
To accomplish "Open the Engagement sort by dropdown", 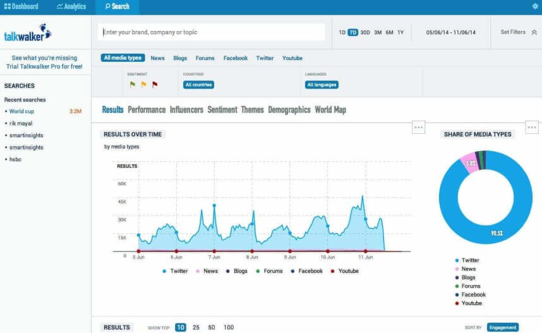I will [503, 327].
